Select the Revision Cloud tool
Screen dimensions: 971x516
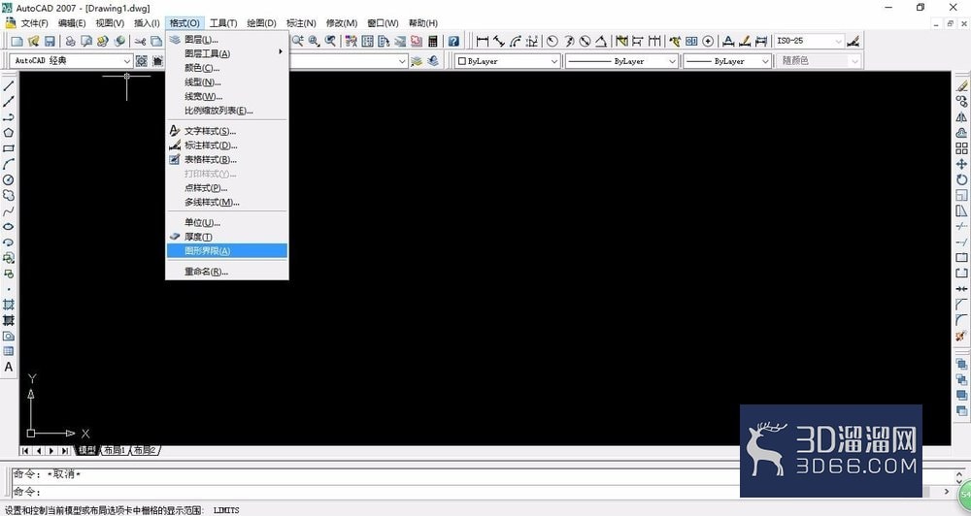(x=9, y=196)
